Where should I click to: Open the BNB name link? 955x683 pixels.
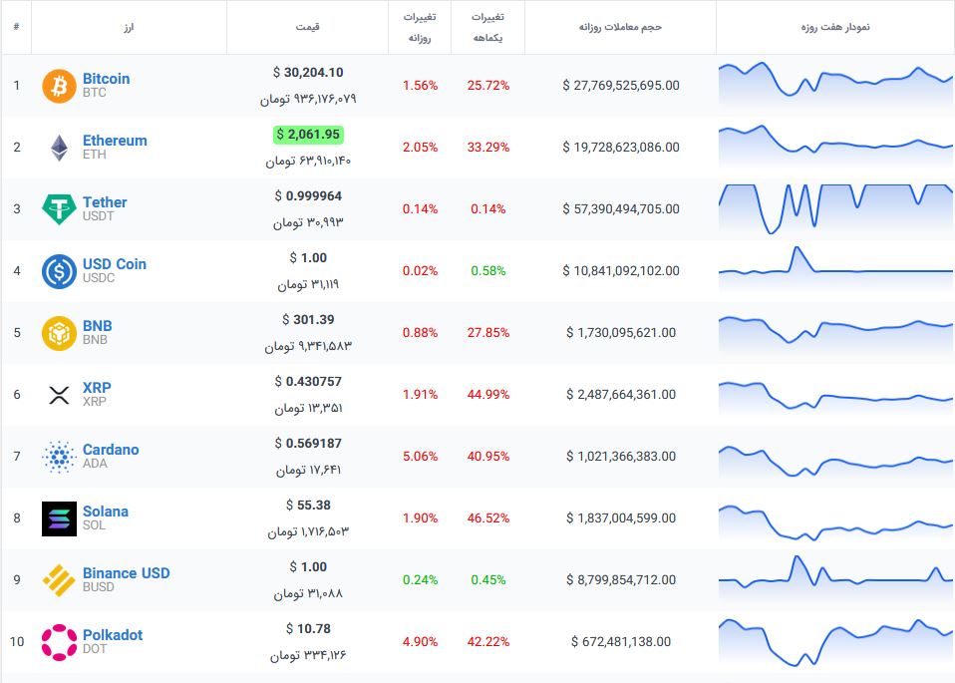98,326
